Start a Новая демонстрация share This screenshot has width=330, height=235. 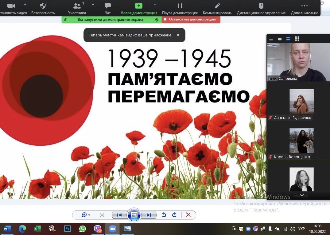139,8
